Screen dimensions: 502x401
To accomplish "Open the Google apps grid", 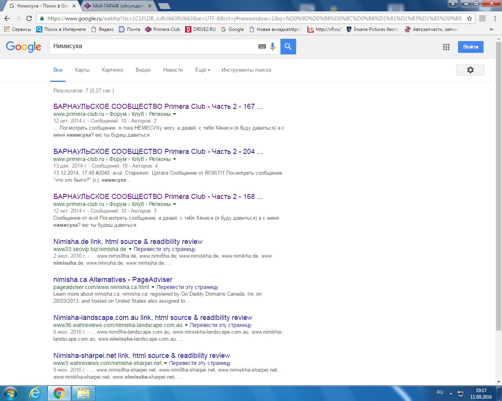I will (x=446, y=47).
